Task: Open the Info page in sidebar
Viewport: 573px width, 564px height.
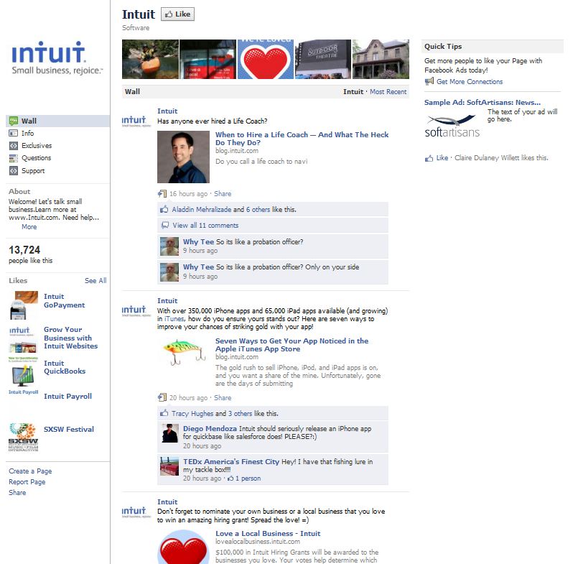Action: pyautogui.click(x=27, y=133)
